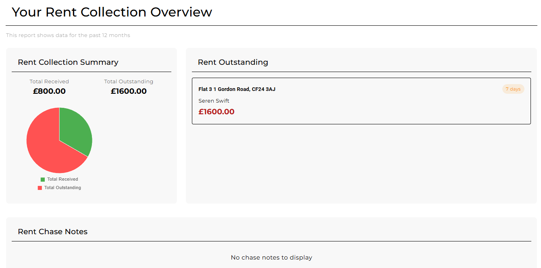Click the Your Rent Collection Overview title
The width and height of the screenshot is (541, 268).
point(112,12)
